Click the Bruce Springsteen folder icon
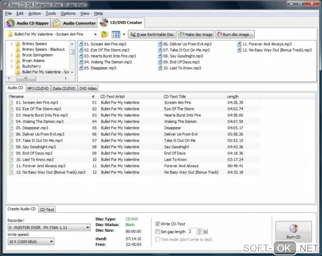The image size is (322, 256). 18,55
